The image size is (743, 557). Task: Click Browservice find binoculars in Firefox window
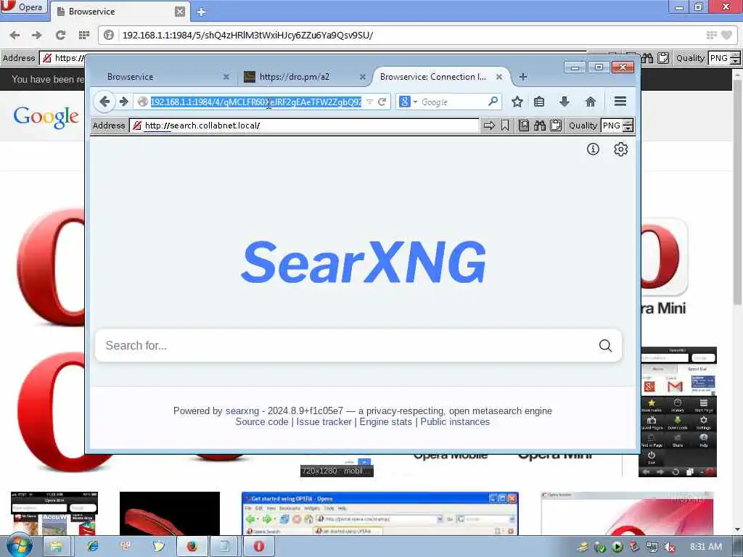pyautogui.click(x=540, y=125)
